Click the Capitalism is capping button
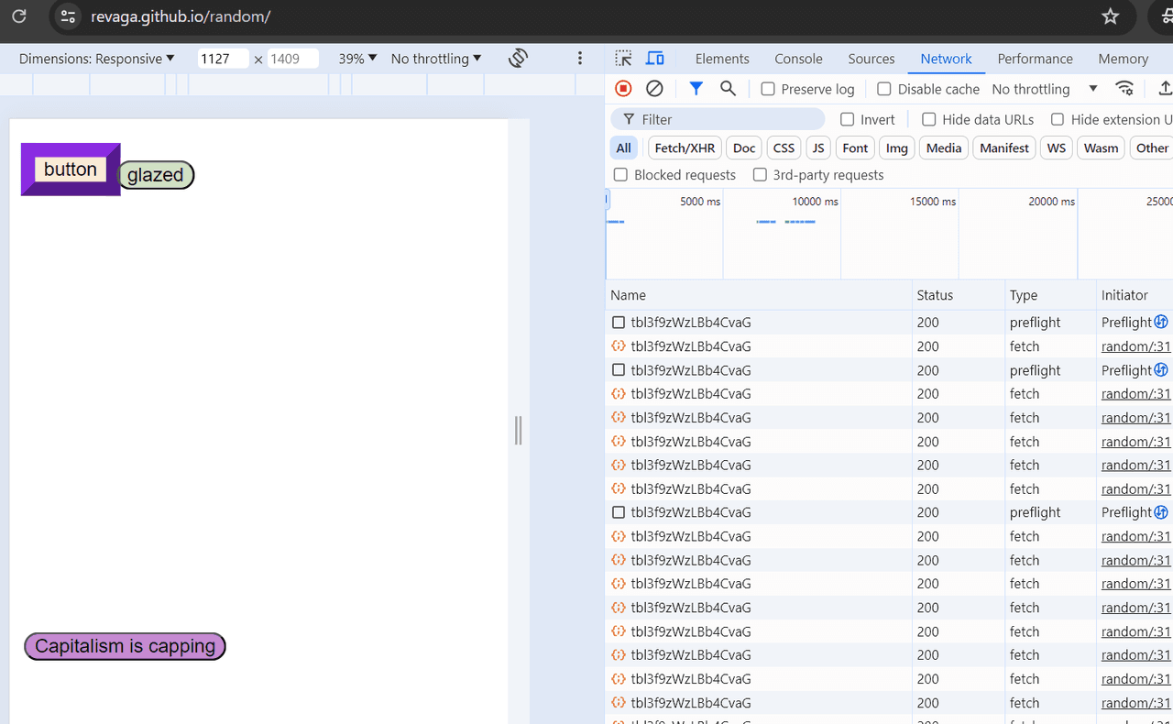Viewport: 1173px width, 724px height. coord(125,646)
